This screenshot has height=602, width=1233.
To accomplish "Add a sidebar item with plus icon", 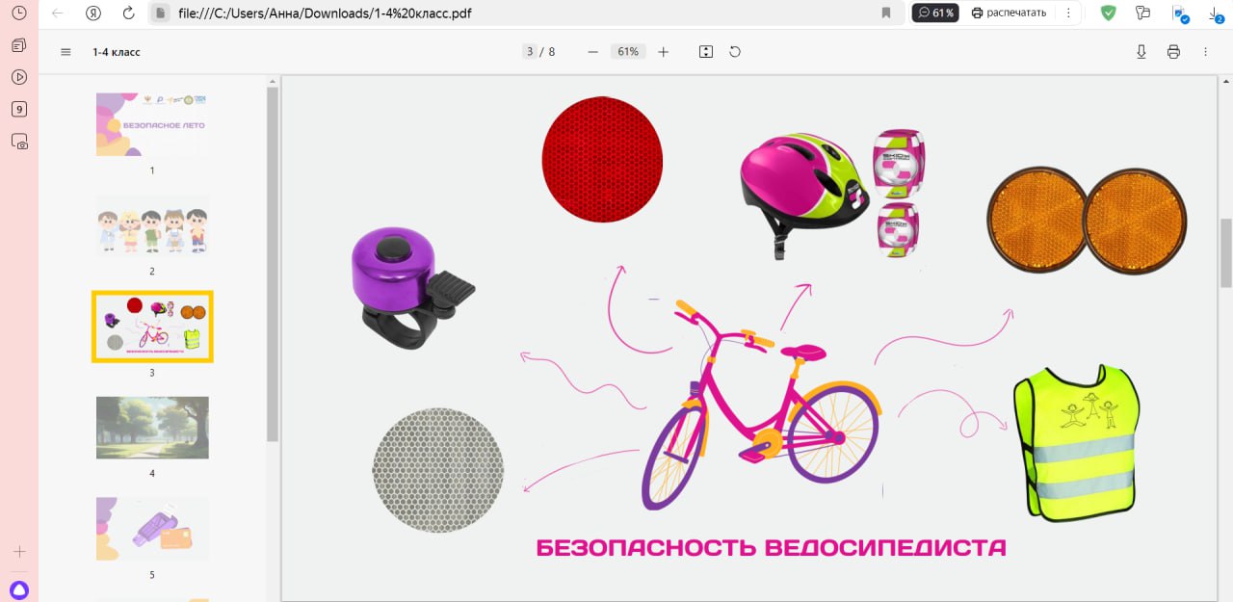I will point(18,552).
